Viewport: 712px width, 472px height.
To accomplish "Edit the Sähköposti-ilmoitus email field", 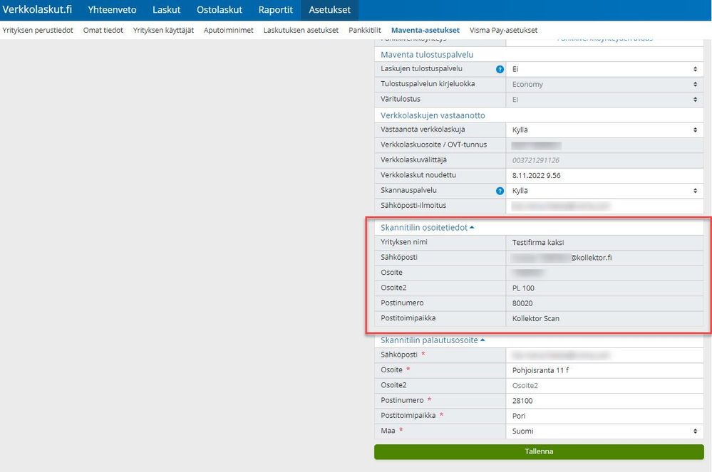I will tap(605, 206).
